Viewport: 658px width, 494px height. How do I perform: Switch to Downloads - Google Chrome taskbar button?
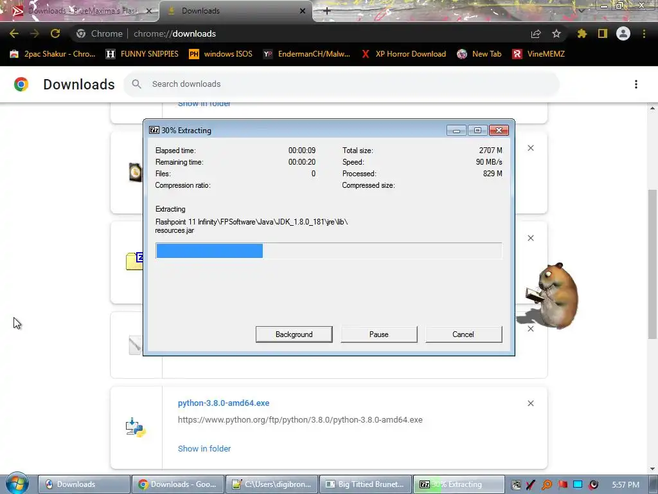(x=178, y=484)
